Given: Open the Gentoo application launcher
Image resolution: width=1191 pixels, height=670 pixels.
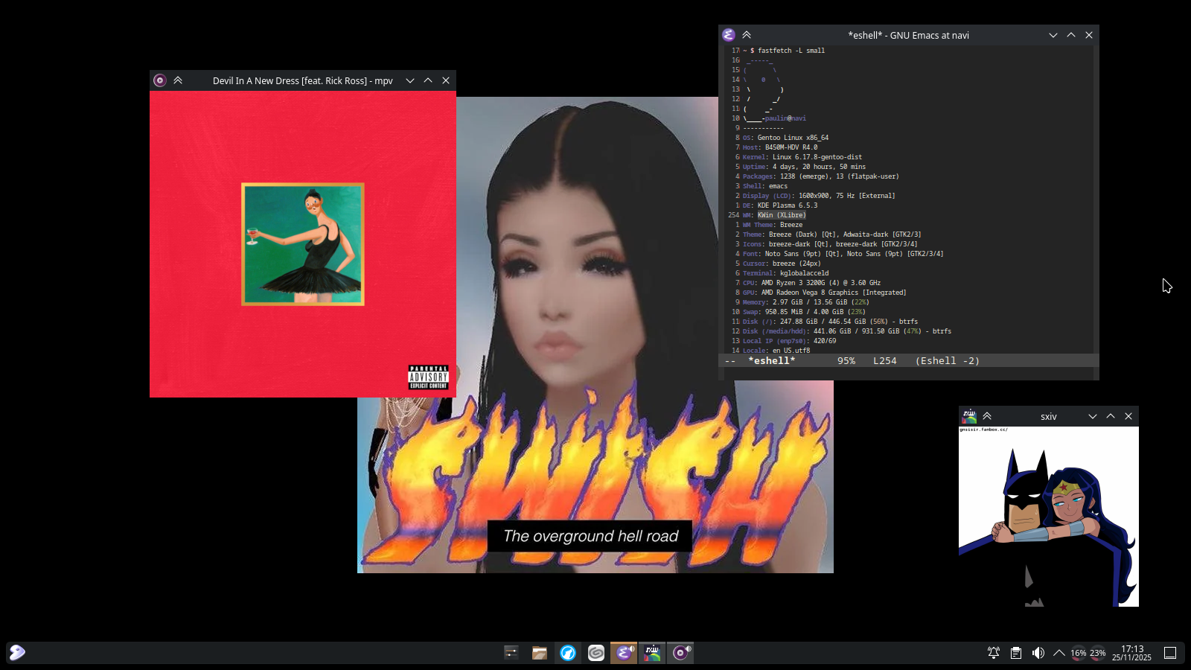Looking at the screenshot, I should [x=17, y=653].
